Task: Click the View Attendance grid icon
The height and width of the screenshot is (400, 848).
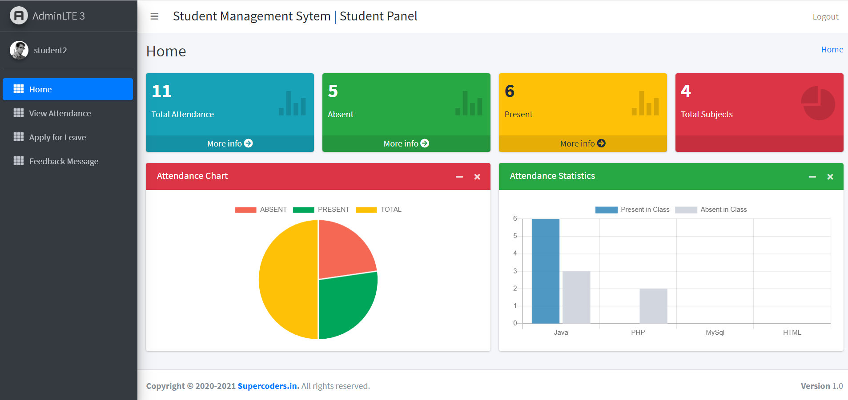Action: pyautogui.click(x=19, y=113)
